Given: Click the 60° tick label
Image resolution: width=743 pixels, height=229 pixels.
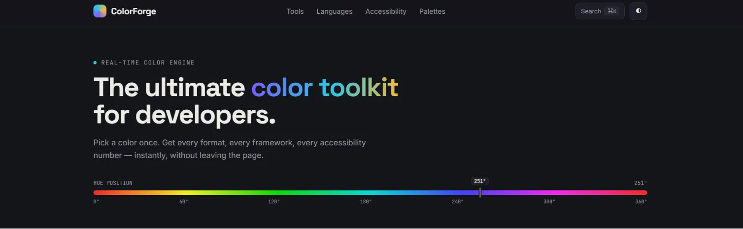Looking at the screenshot, I should pos(184,201).
